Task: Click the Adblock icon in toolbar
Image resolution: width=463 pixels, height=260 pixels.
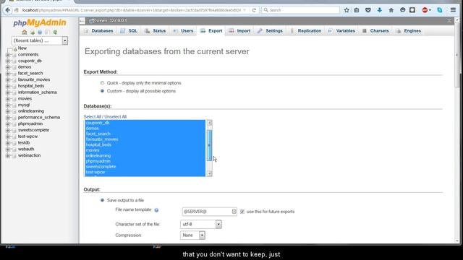Action: point(425,10)
